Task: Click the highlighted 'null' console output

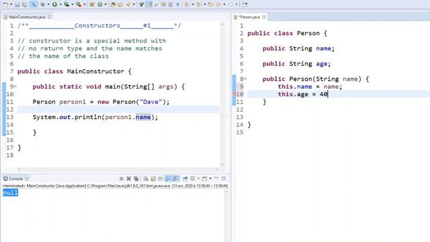Action: pos(11,193)
